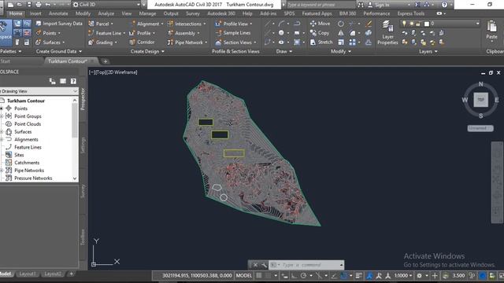Click Import Survey Data tool

tap(59, 24)
